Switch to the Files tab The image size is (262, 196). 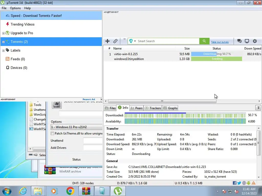(x=110, y=108)
